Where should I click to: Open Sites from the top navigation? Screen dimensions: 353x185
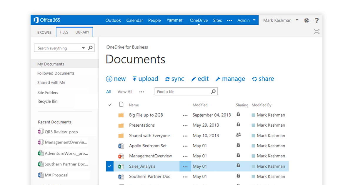pos(217,20)
